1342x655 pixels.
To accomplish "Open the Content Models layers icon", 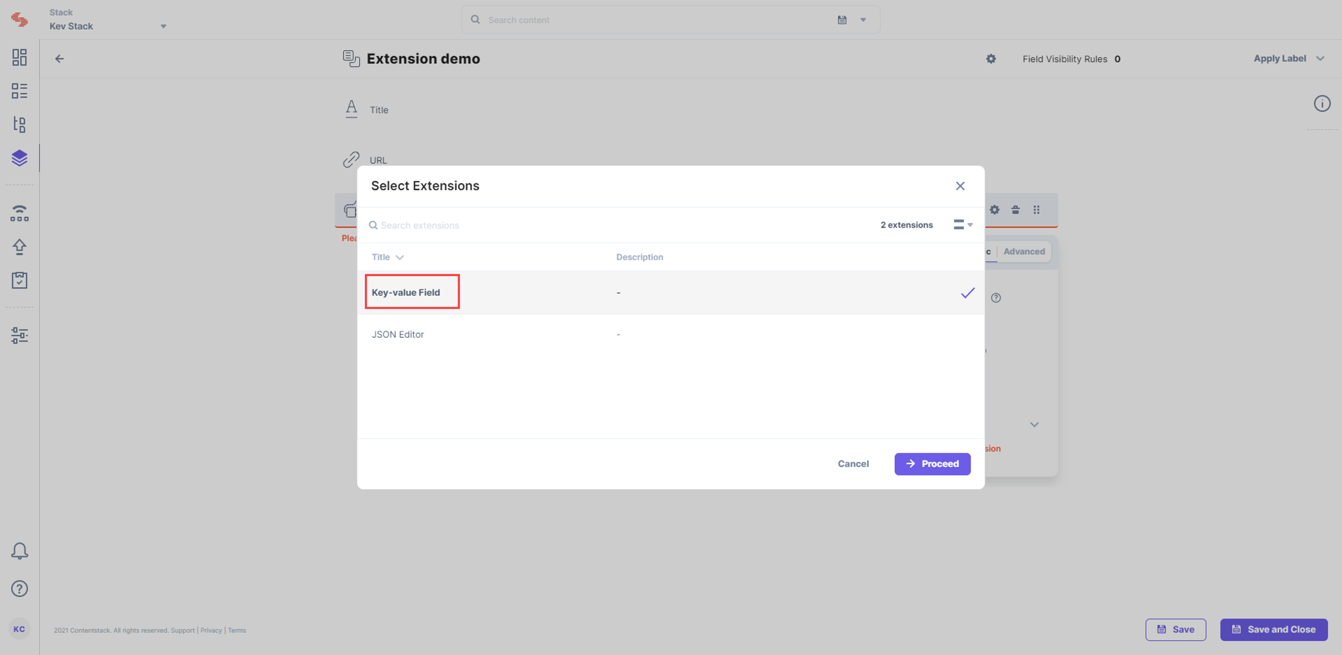I will click(x=19, y=158).
